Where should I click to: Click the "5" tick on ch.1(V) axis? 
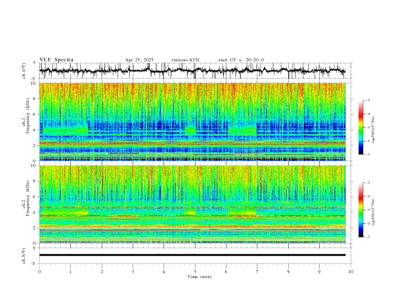point(35,63)
